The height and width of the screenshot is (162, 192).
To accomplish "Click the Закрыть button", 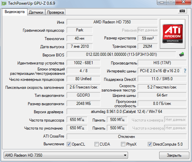I will (174, 155).
